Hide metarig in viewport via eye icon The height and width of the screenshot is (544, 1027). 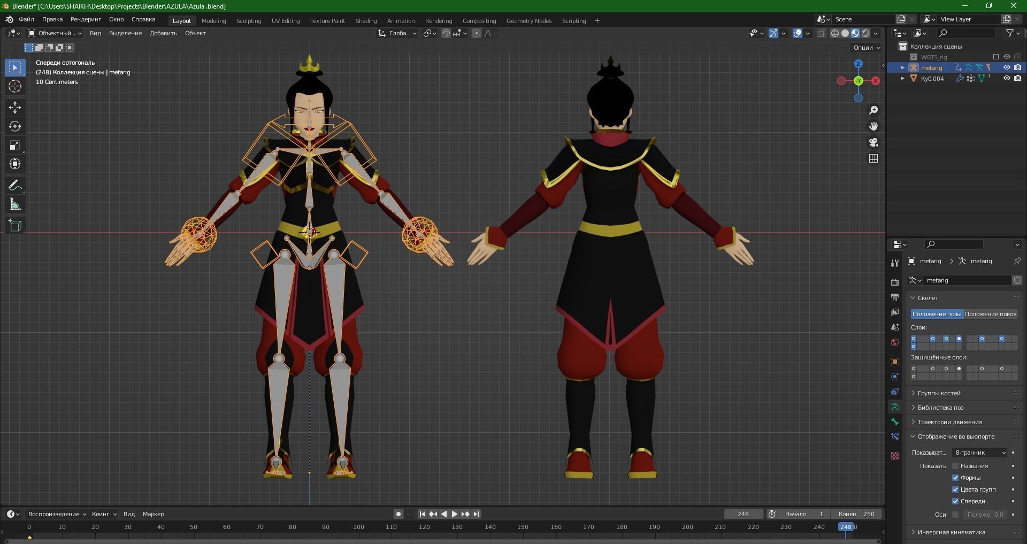tap(1007, 67)
